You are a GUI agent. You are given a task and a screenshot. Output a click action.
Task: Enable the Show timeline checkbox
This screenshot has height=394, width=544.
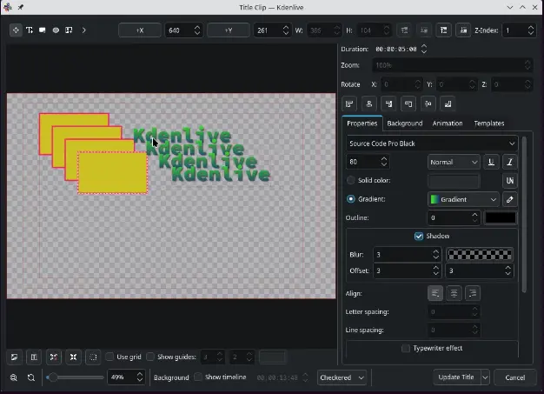click(x=198, y=377)
